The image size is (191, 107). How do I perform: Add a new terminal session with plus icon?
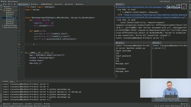click(x=17, y=81)
